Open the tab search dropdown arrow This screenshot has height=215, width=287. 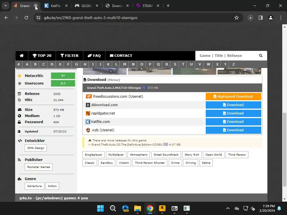pyautogui.click(x=6, y=6)
